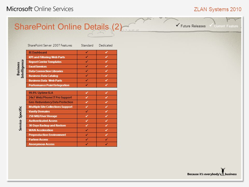
Task: Select the Performance Point Integration label
Action: click(x=49, y=85)
